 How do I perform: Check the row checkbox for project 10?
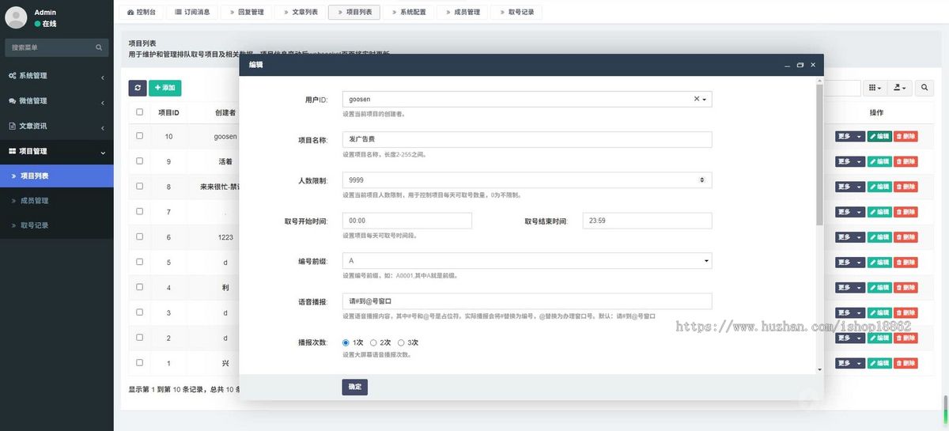click(x=140, y=136)
